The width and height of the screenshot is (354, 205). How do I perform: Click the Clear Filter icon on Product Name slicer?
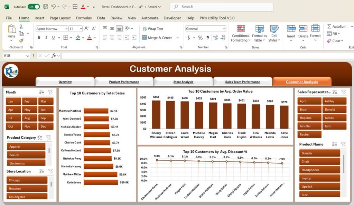(344, 144)
